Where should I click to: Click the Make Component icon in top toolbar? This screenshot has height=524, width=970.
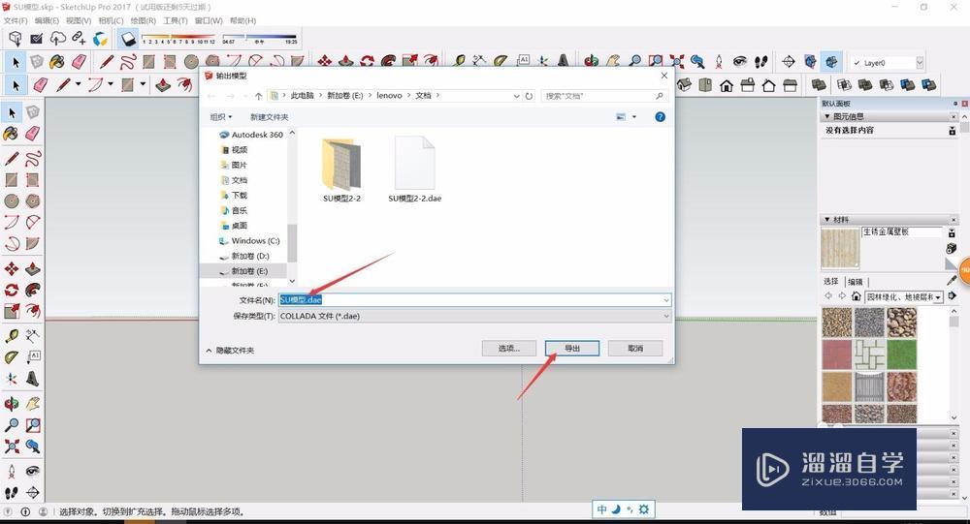click(37, 61)
